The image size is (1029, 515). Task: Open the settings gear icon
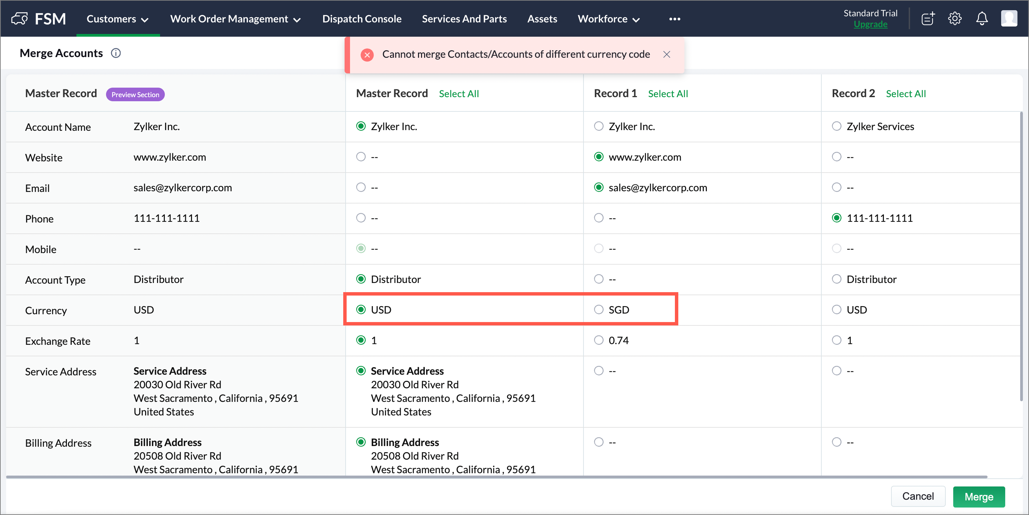[955, 19]
